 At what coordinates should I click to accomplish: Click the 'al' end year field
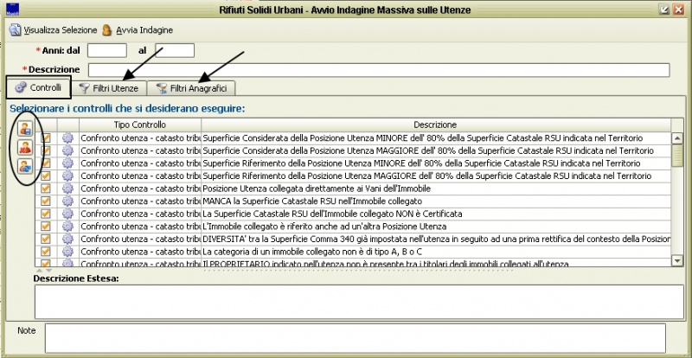[175, 50]
